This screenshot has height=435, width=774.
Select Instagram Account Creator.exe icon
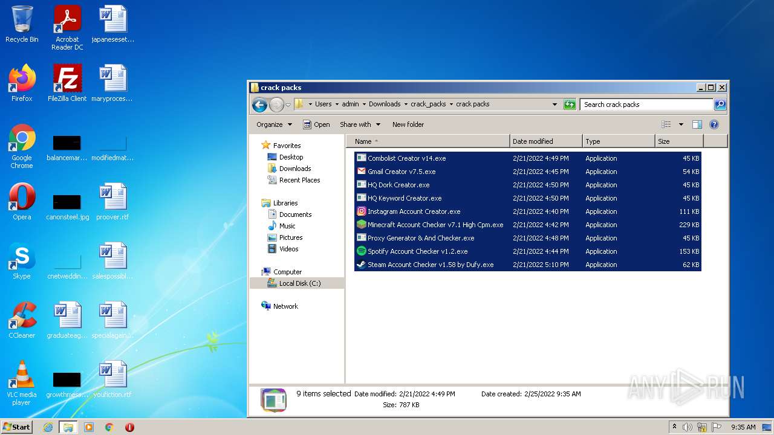[362, 211]
